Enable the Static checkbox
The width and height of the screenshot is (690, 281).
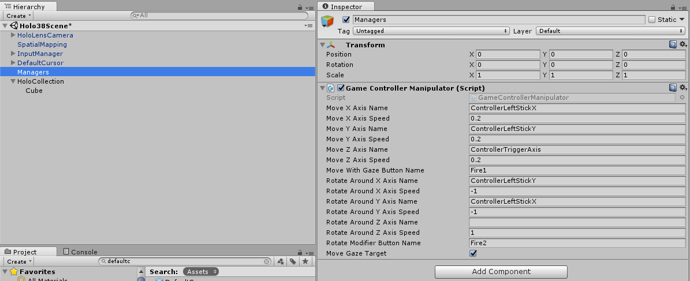[652, 20]
